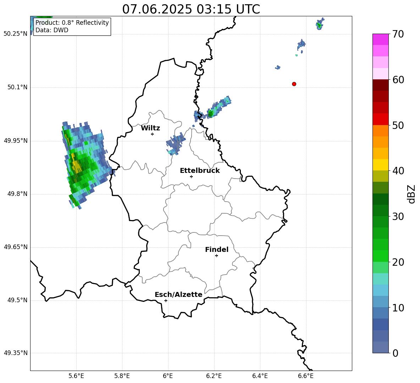The width and height of the screenshot is (420, 383).
Task: Pick the yellow 40 dBZ colorbar swatch
Action: (x=380, y=165)
